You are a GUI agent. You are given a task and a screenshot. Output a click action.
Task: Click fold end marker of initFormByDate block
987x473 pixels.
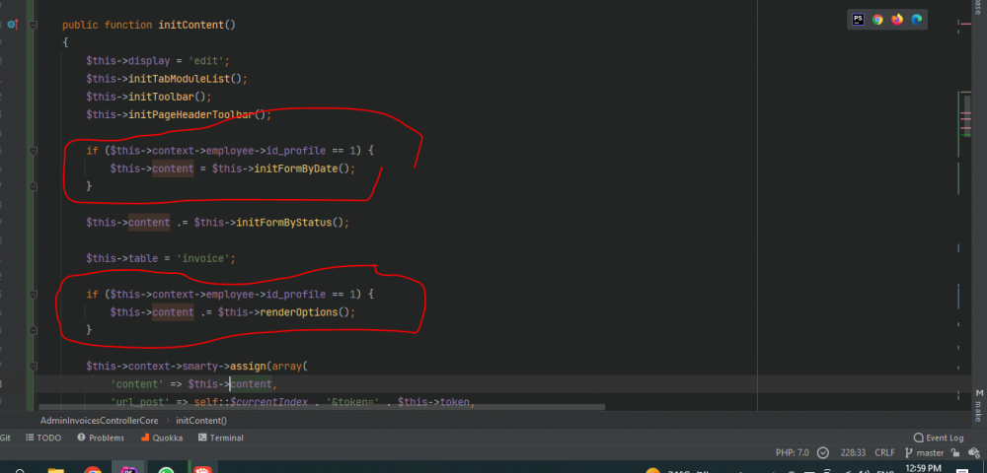click(34, 186)
